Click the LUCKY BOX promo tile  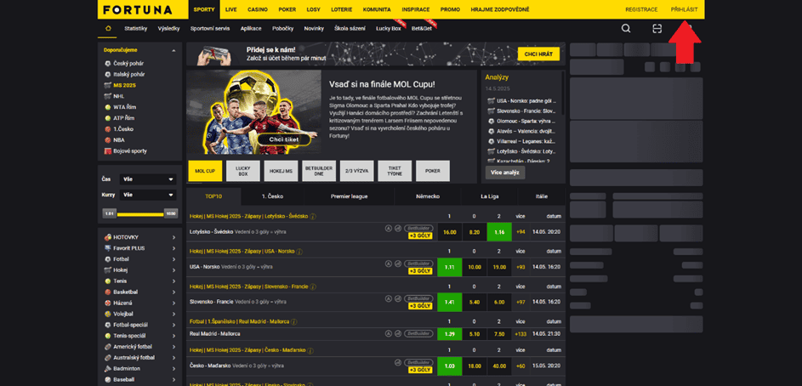(x=243, y=171)
